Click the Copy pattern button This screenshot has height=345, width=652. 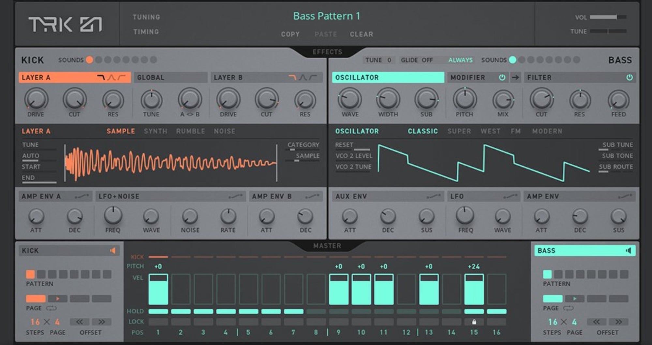[x=290, y=34]
